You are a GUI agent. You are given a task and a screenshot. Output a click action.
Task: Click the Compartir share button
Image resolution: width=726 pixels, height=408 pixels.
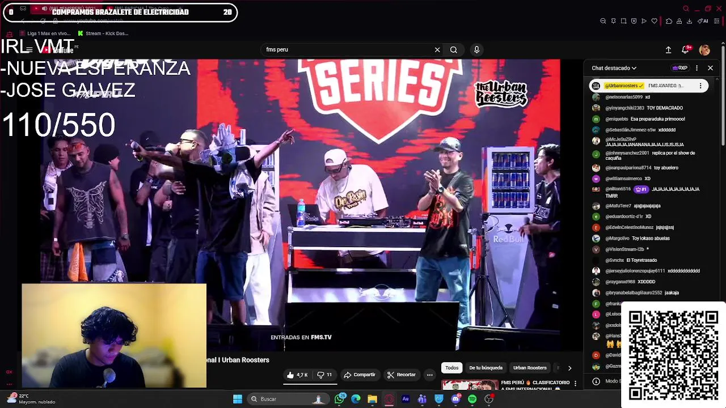click(x=360, y=375)
